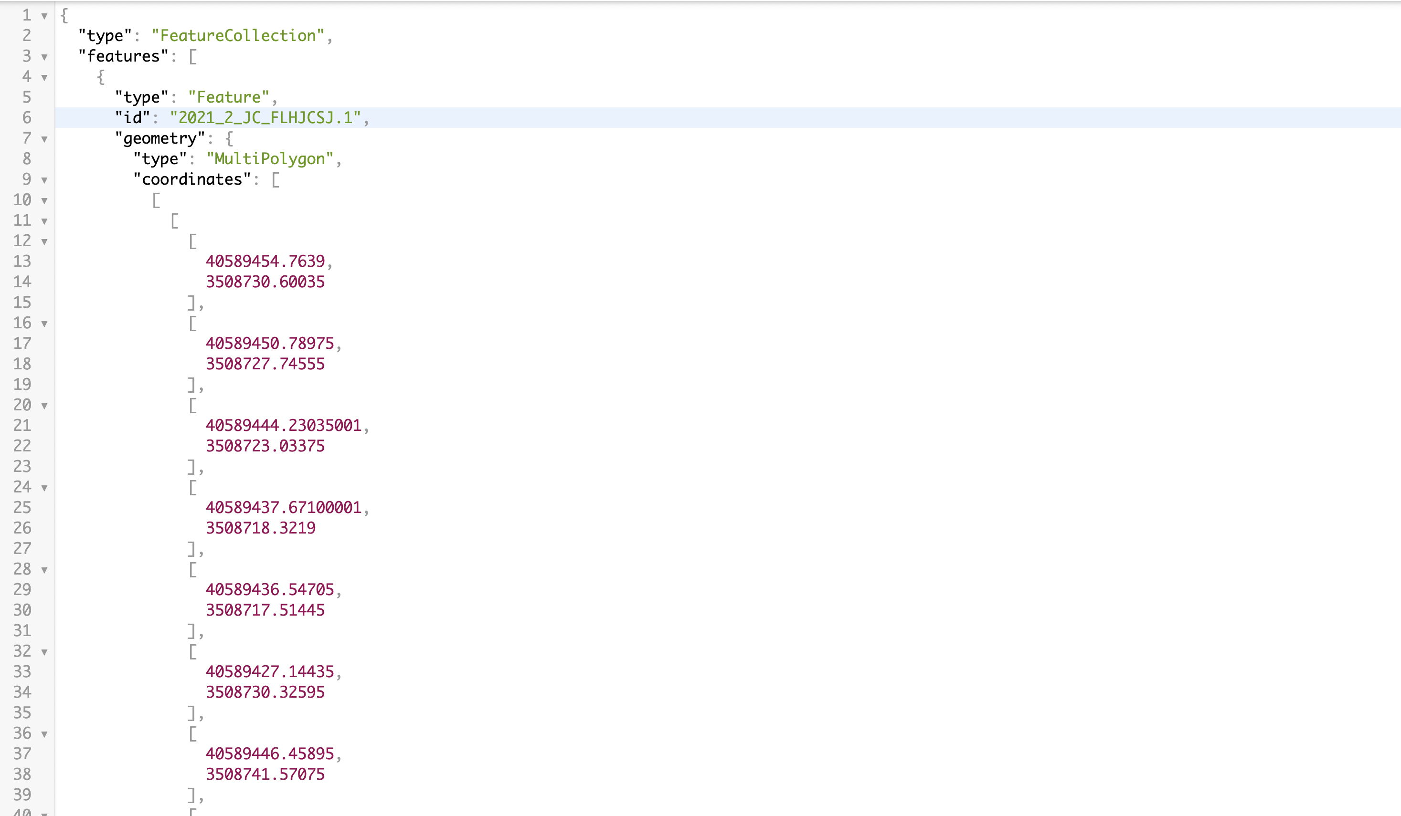Screen dimensions: 1401x816
Task: Fold the coordinate pair at line 12
Action: (x=44, y=241)
